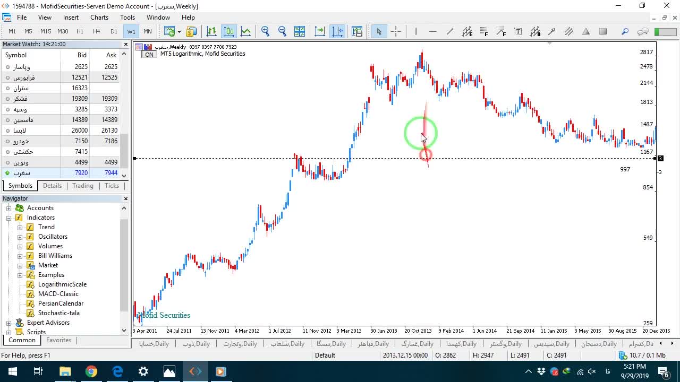
Task: Switch to the Details tab
Action: [x=52, y=186]
